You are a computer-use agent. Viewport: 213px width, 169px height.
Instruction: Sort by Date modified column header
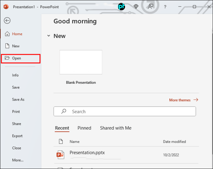click(x=174, y=142)
